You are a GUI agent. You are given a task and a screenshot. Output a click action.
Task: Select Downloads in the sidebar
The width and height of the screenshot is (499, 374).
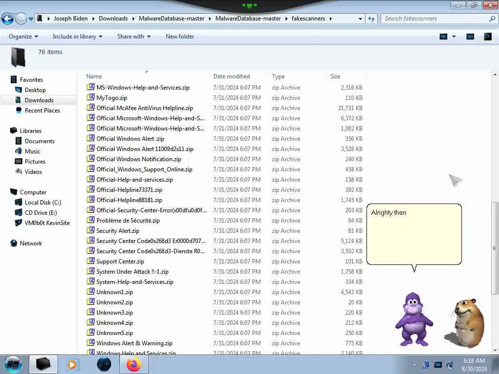click(x=39, y=100)
